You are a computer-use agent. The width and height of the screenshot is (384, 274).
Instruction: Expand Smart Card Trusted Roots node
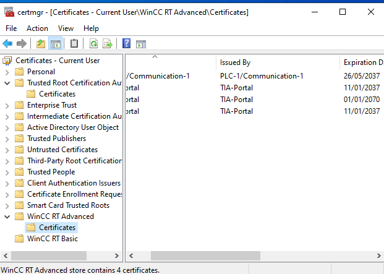(7, 206)
